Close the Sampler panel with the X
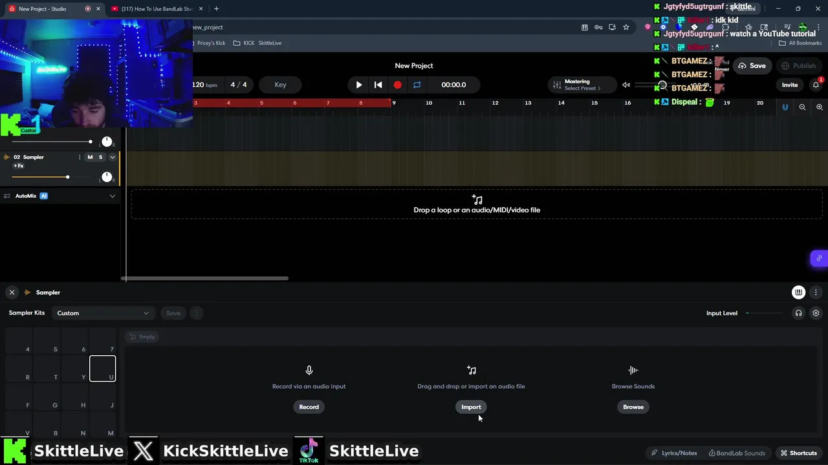The image size is (828, 465). click(12, 293)
